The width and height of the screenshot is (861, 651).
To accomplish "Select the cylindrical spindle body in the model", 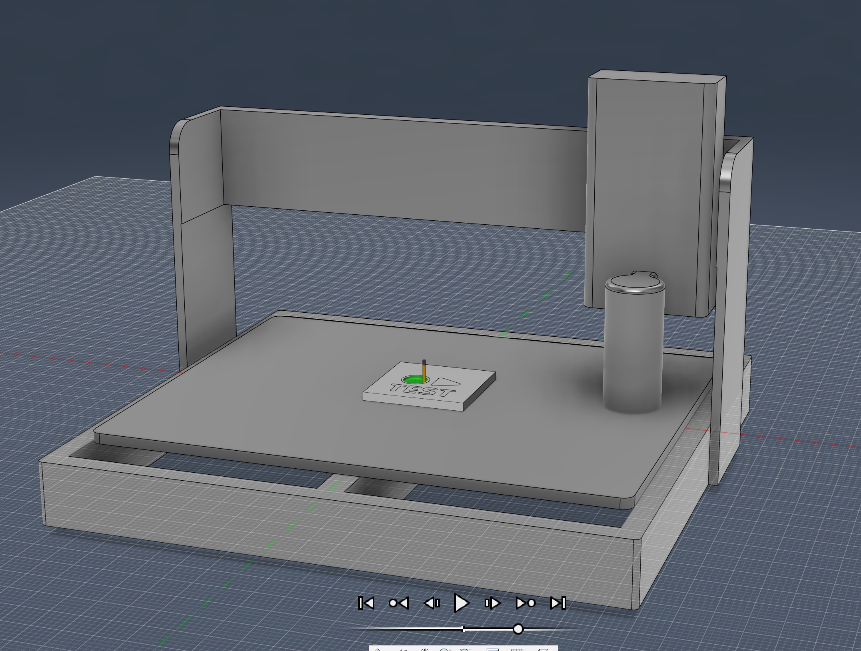I will [x=634, y=352].
